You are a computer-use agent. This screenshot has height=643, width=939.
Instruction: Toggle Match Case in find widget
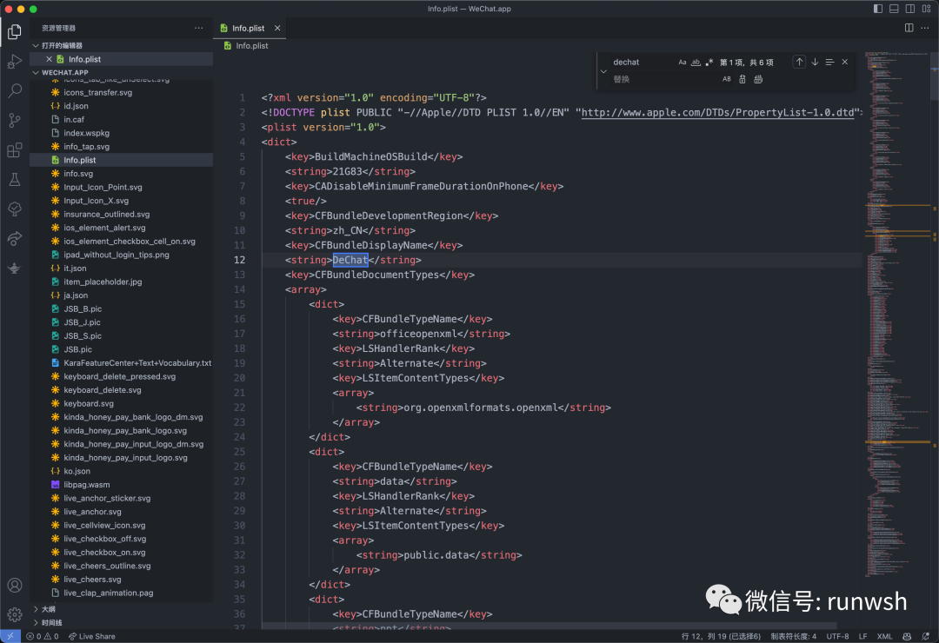(683, 63)
